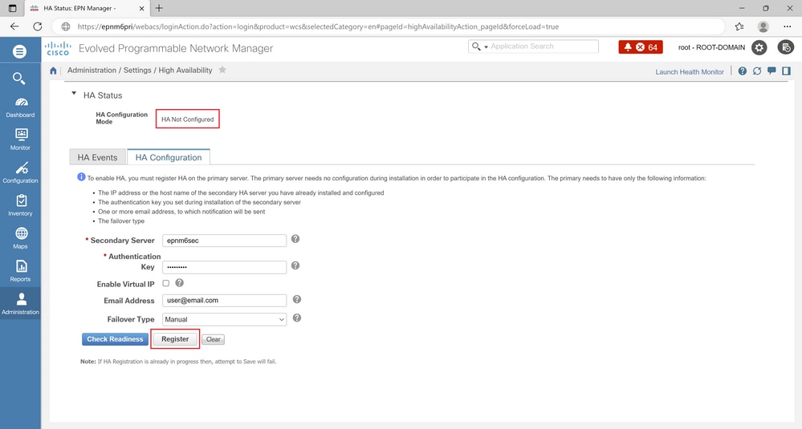Enable the Virtual IP checkbox

pyautogui.click(x=165, y=283)
